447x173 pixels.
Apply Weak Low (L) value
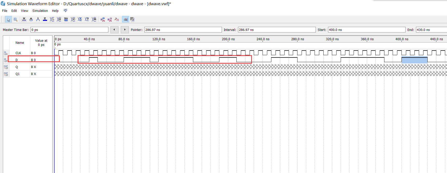coord(52,19)
